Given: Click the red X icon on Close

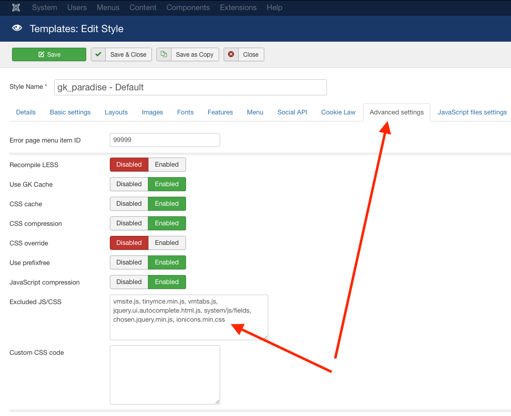Looking at the screenshot, I should pyautogui.click(x=231, y=54).
